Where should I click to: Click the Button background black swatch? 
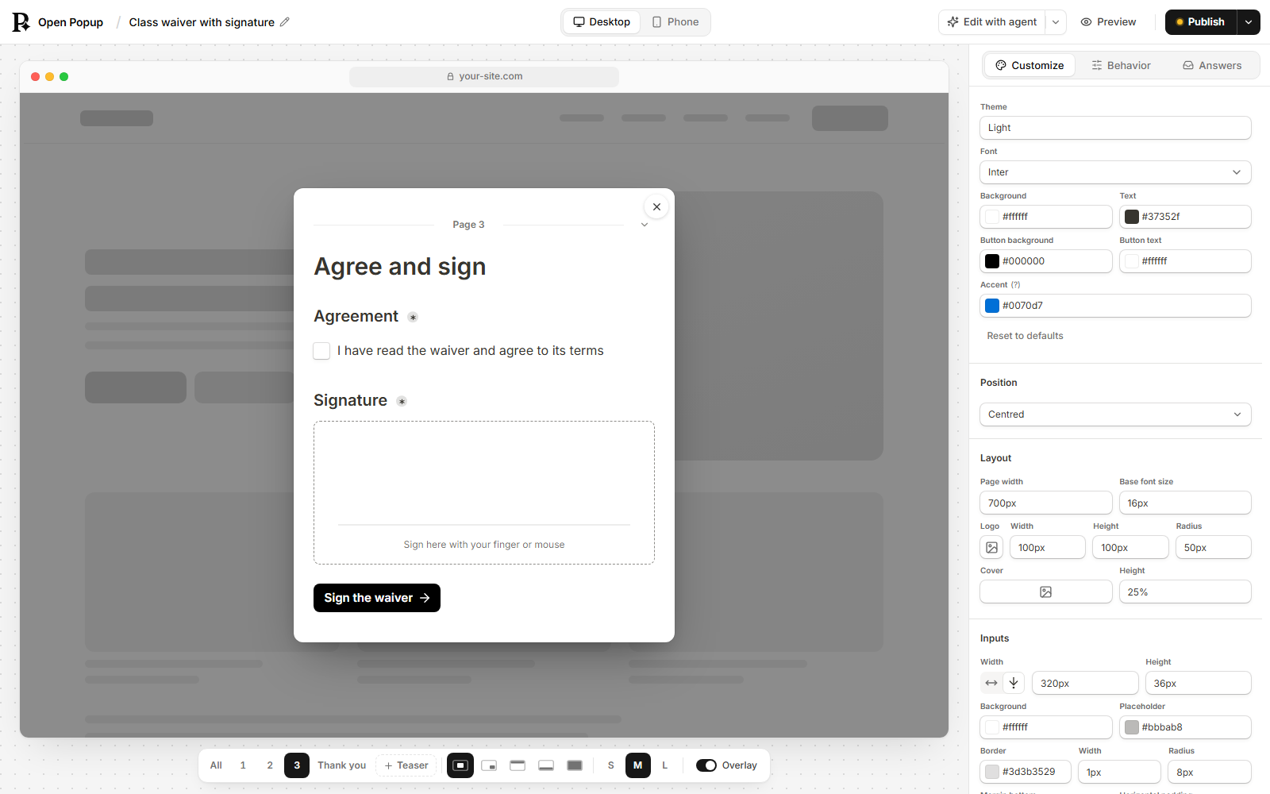(992, 261)
